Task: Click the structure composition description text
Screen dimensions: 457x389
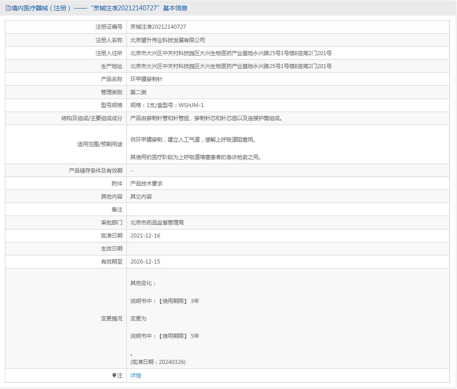Action: tap(207, 118)
